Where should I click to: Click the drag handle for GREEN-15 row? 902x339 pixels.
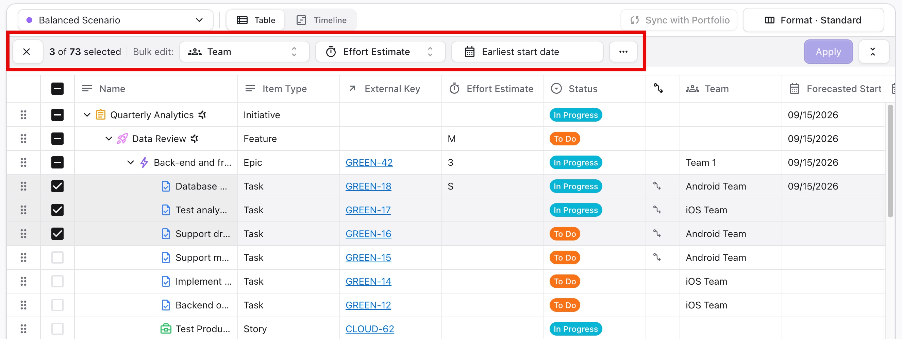(23, 257)
